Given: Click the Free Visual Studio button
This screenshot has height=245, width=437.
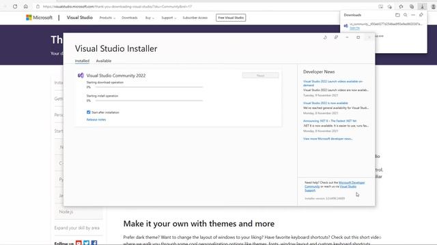Looking at the screenshot, I should click(231, 18).
